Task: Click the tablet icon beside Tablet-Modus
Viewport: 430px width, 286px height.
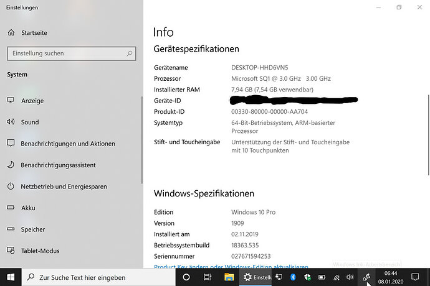Action: (11, 250)
